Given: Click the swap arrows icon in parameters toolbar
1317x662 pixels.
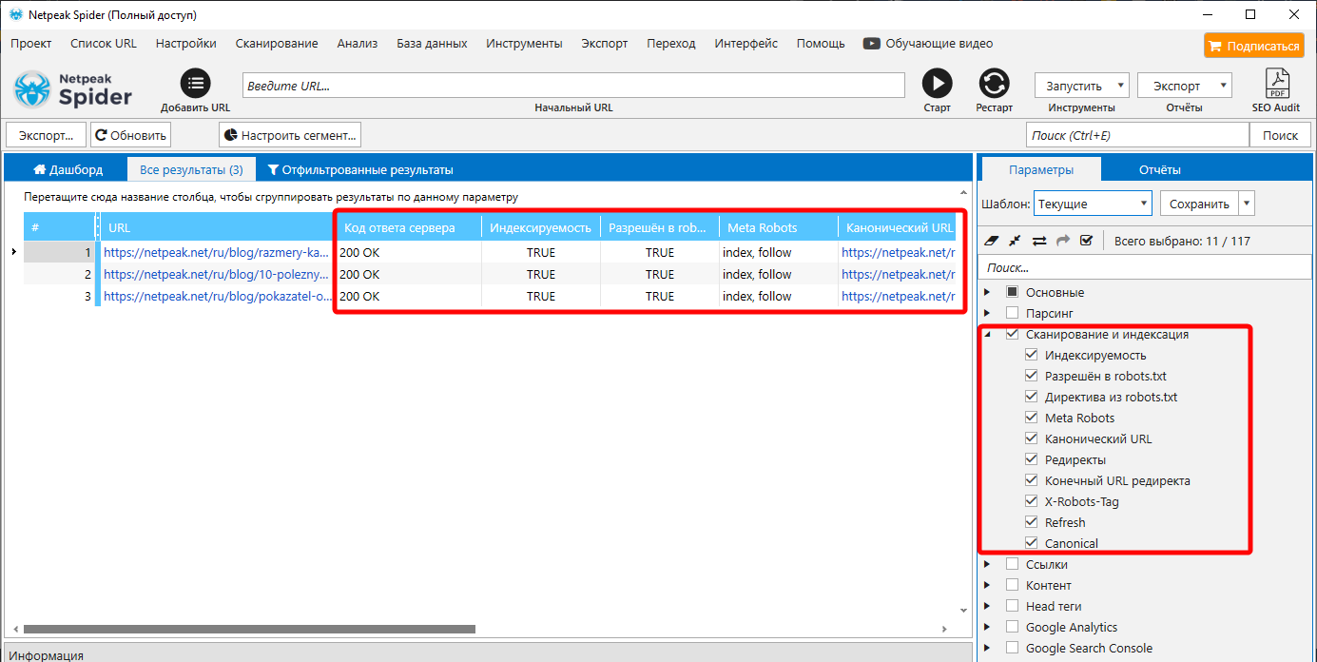Looking at the screenshot, I should [1039, 241].
